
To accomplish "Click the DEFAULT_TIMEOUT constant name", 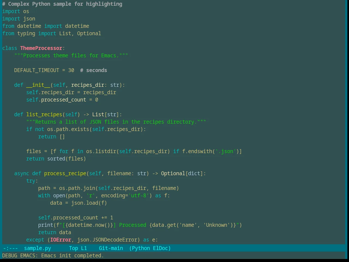I will (37, 70).
